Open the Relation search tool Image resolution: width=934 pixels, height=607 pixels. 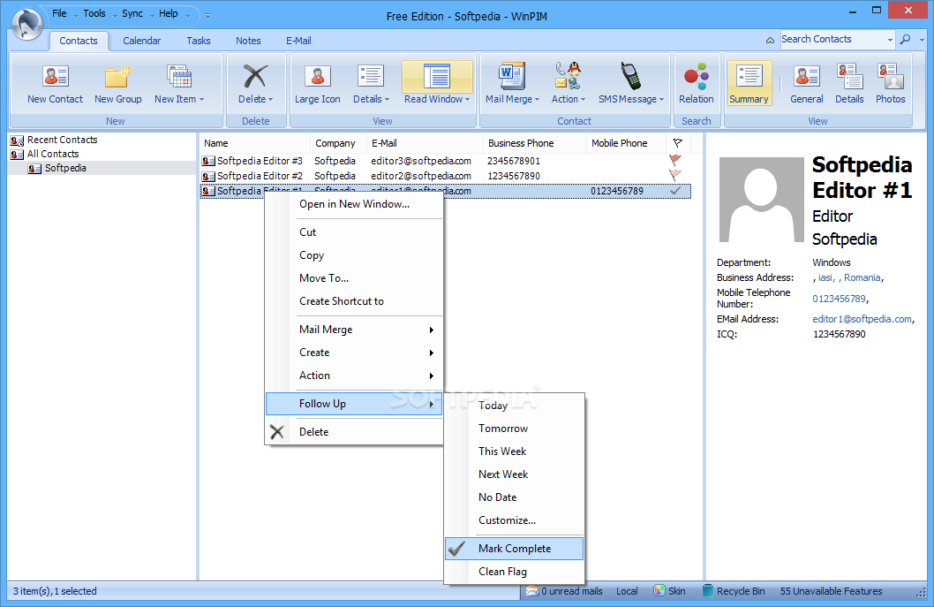696,83
